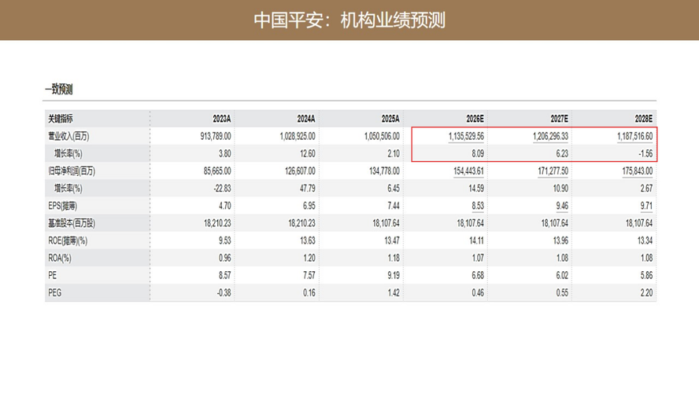Screen dimensions: 699x393
Task: Select the 基准股本(百万股) row label
Action: click(72, 223)
